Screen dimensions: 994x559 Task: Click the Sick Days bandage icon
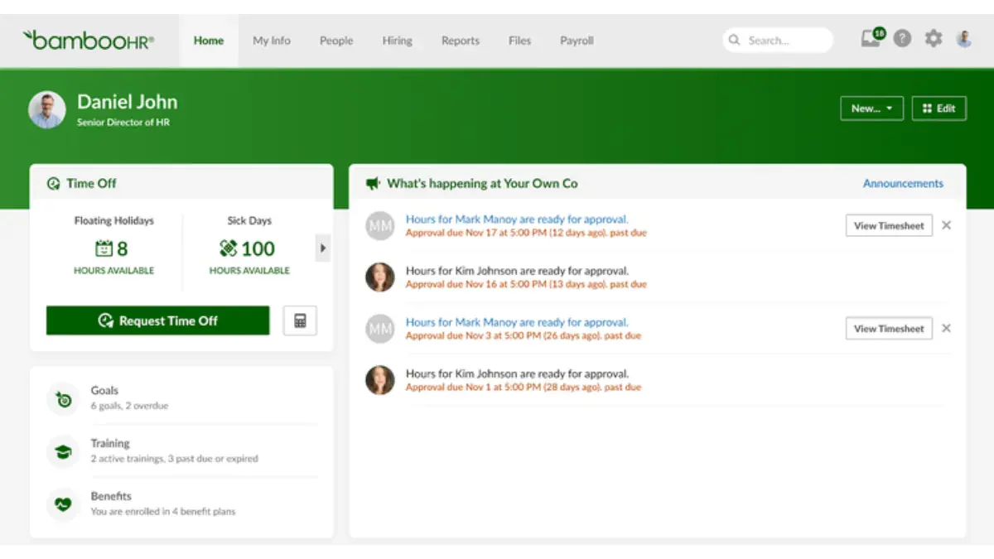tap(229, 248)
